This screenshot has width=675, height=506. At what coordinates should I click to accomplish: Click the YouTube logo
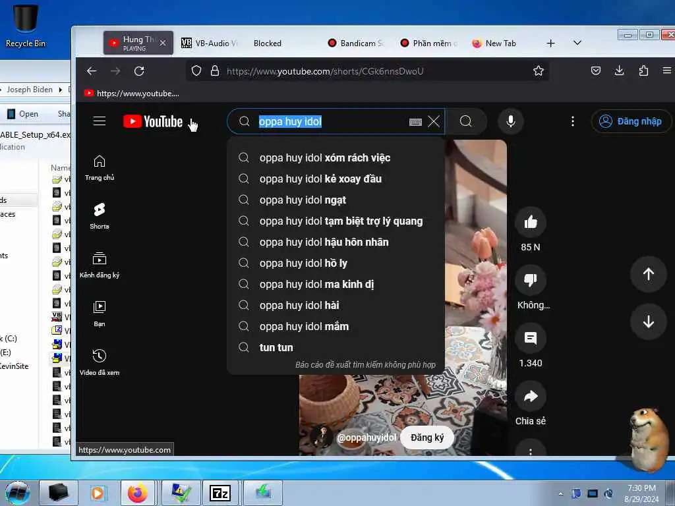pyautogui.click(x=153, y=121)
